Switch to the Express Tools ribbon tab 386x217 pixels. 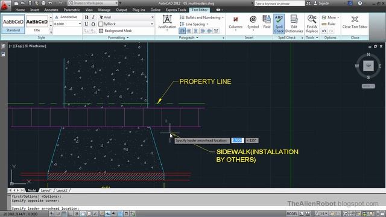tap(176, 10)
